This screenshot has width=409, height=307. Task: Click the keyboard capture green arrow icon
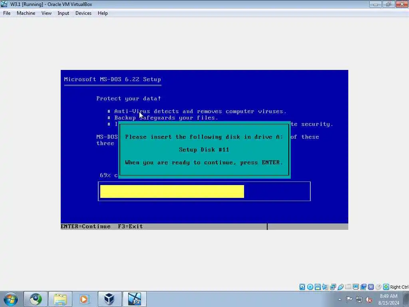[x=386, y=287]
